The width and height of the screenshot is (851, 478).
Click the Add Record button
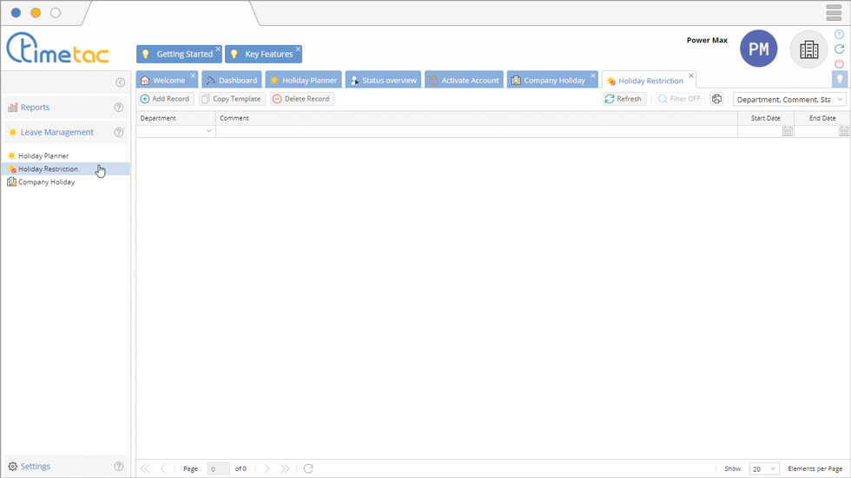pos(165,99)
